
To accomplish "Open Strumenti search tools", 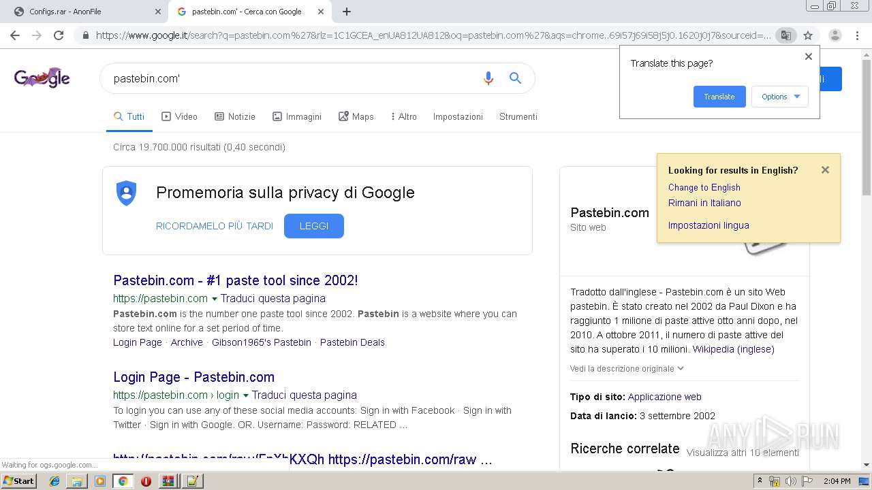I will click(518, 116).
